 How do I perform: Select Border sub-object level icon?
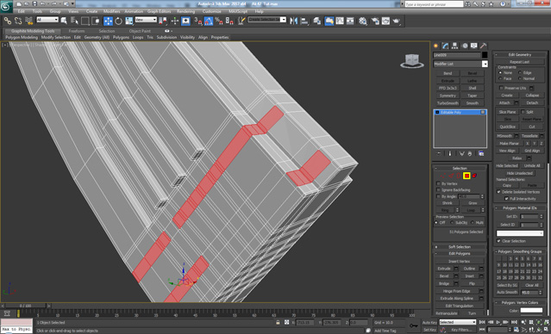pos(458,176)
